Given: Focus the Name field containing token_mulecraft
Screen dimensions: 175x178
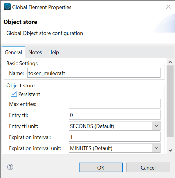Looking at the screenshot, I should click(x=93, y=73).
